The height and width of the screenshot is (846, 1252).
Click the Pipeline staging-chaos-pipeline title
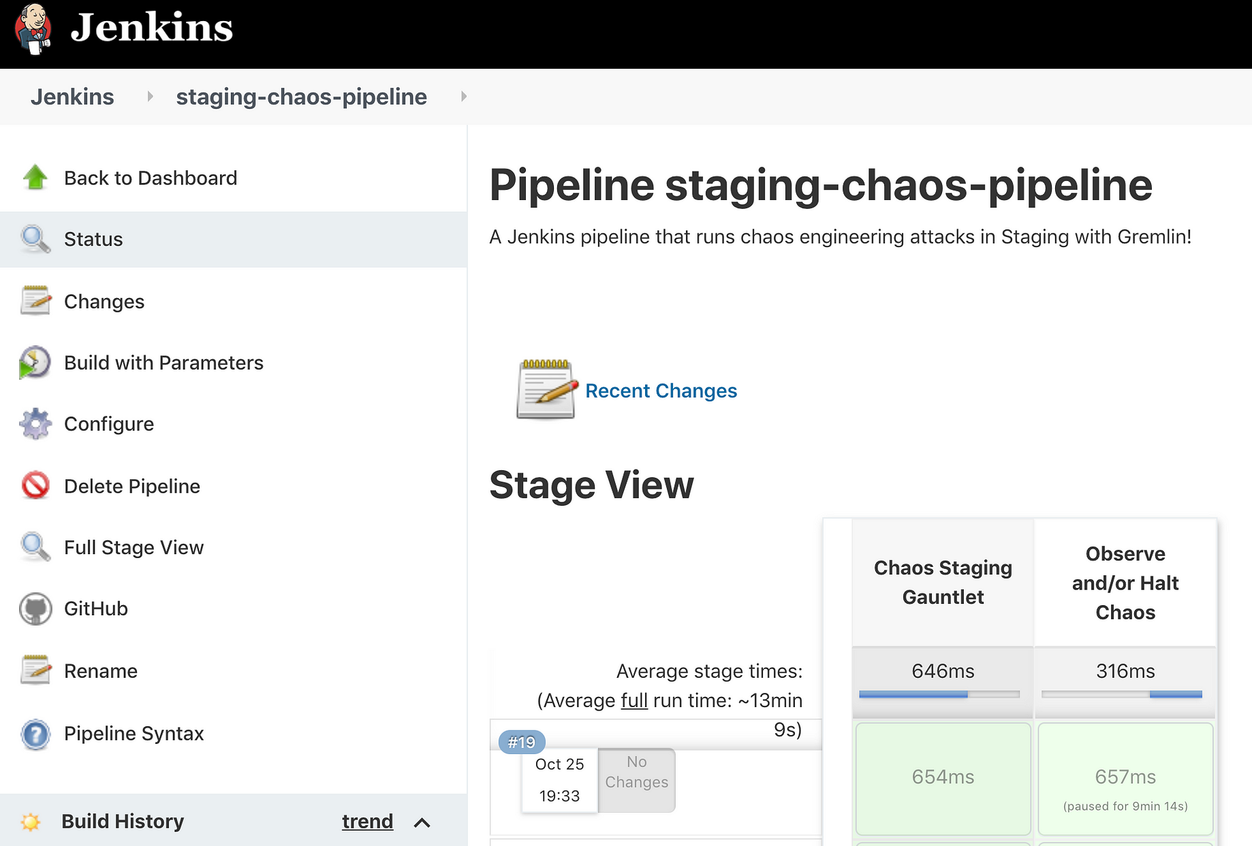[821, 185]
